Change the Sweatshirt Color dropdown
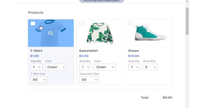The width and height of the screenshot is (203, 108). pyautogui.click(x=105, y=67)
